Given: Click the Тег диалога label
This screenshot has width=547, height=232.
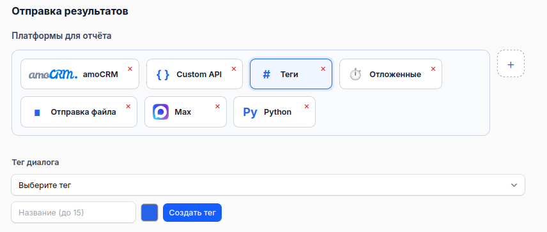Looking at the screenshot, I should (x=35, y=163).
